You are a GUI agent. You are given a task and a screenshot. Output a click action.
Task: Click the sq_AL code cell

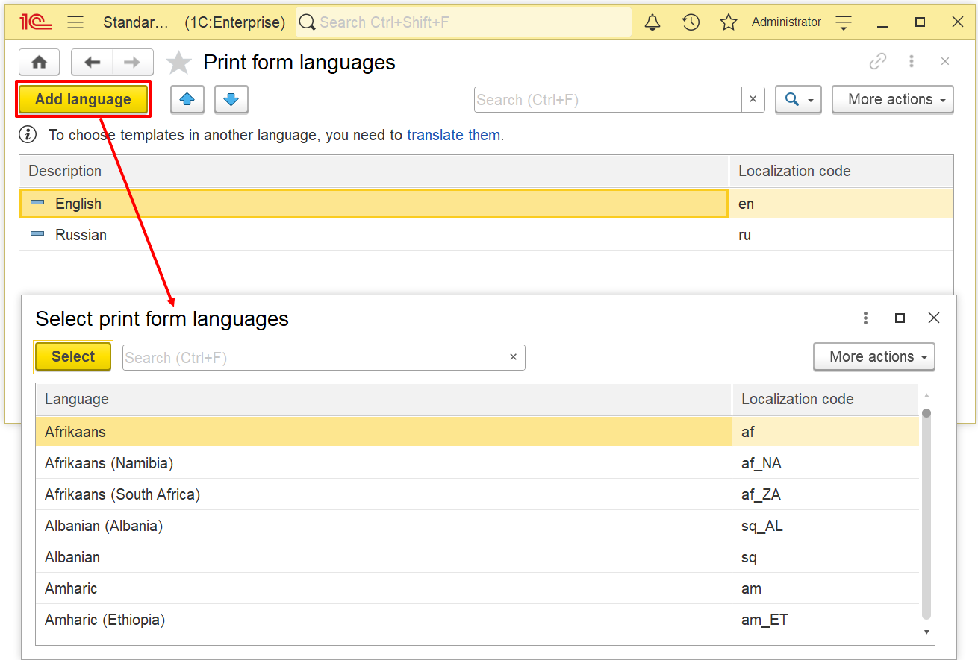826,526
